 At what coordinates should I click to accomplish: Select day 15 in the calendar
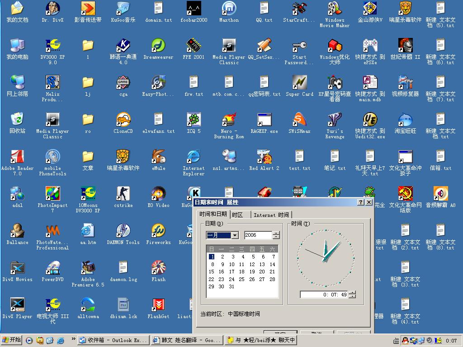[x=212, y=272]
